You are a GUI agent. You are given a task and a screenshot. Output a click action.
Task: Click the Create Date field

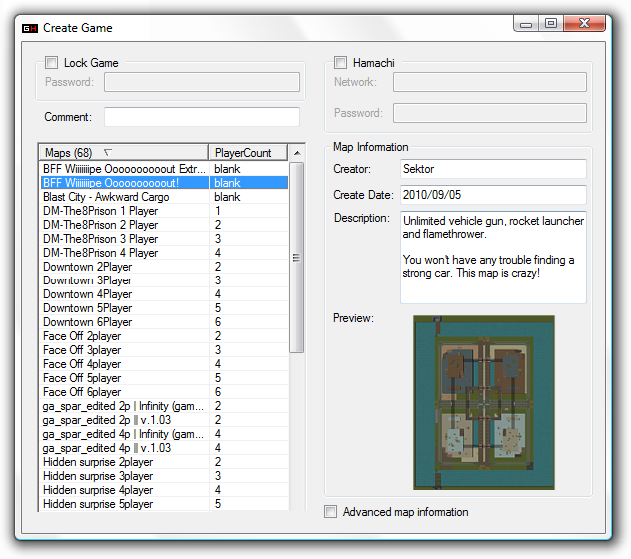pos(493,195)
